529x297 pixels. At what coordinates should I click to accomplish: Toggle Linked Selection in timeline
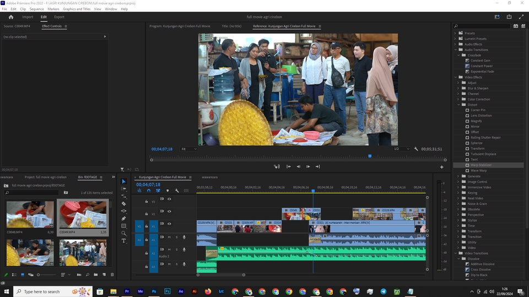tap(158, 191)
